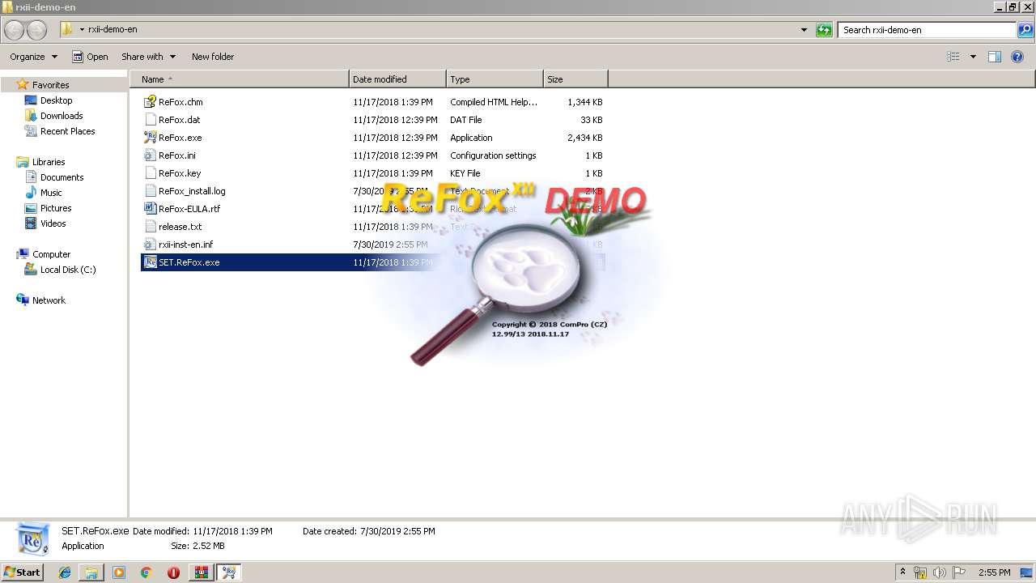
Task: Select Network in the navigation pane
Action: point(49,300)
